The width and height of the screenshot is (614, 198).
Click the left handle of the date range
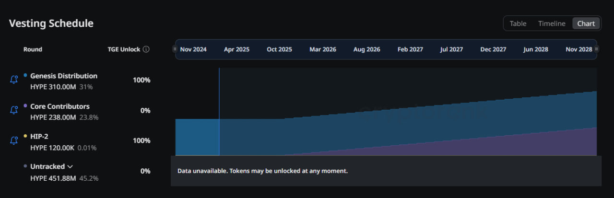point(174,49)
